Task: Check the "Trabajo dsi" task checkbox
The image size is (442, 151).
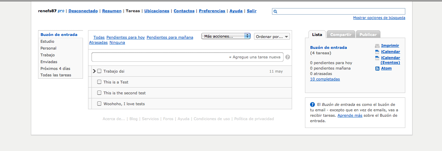Action: 99,71
